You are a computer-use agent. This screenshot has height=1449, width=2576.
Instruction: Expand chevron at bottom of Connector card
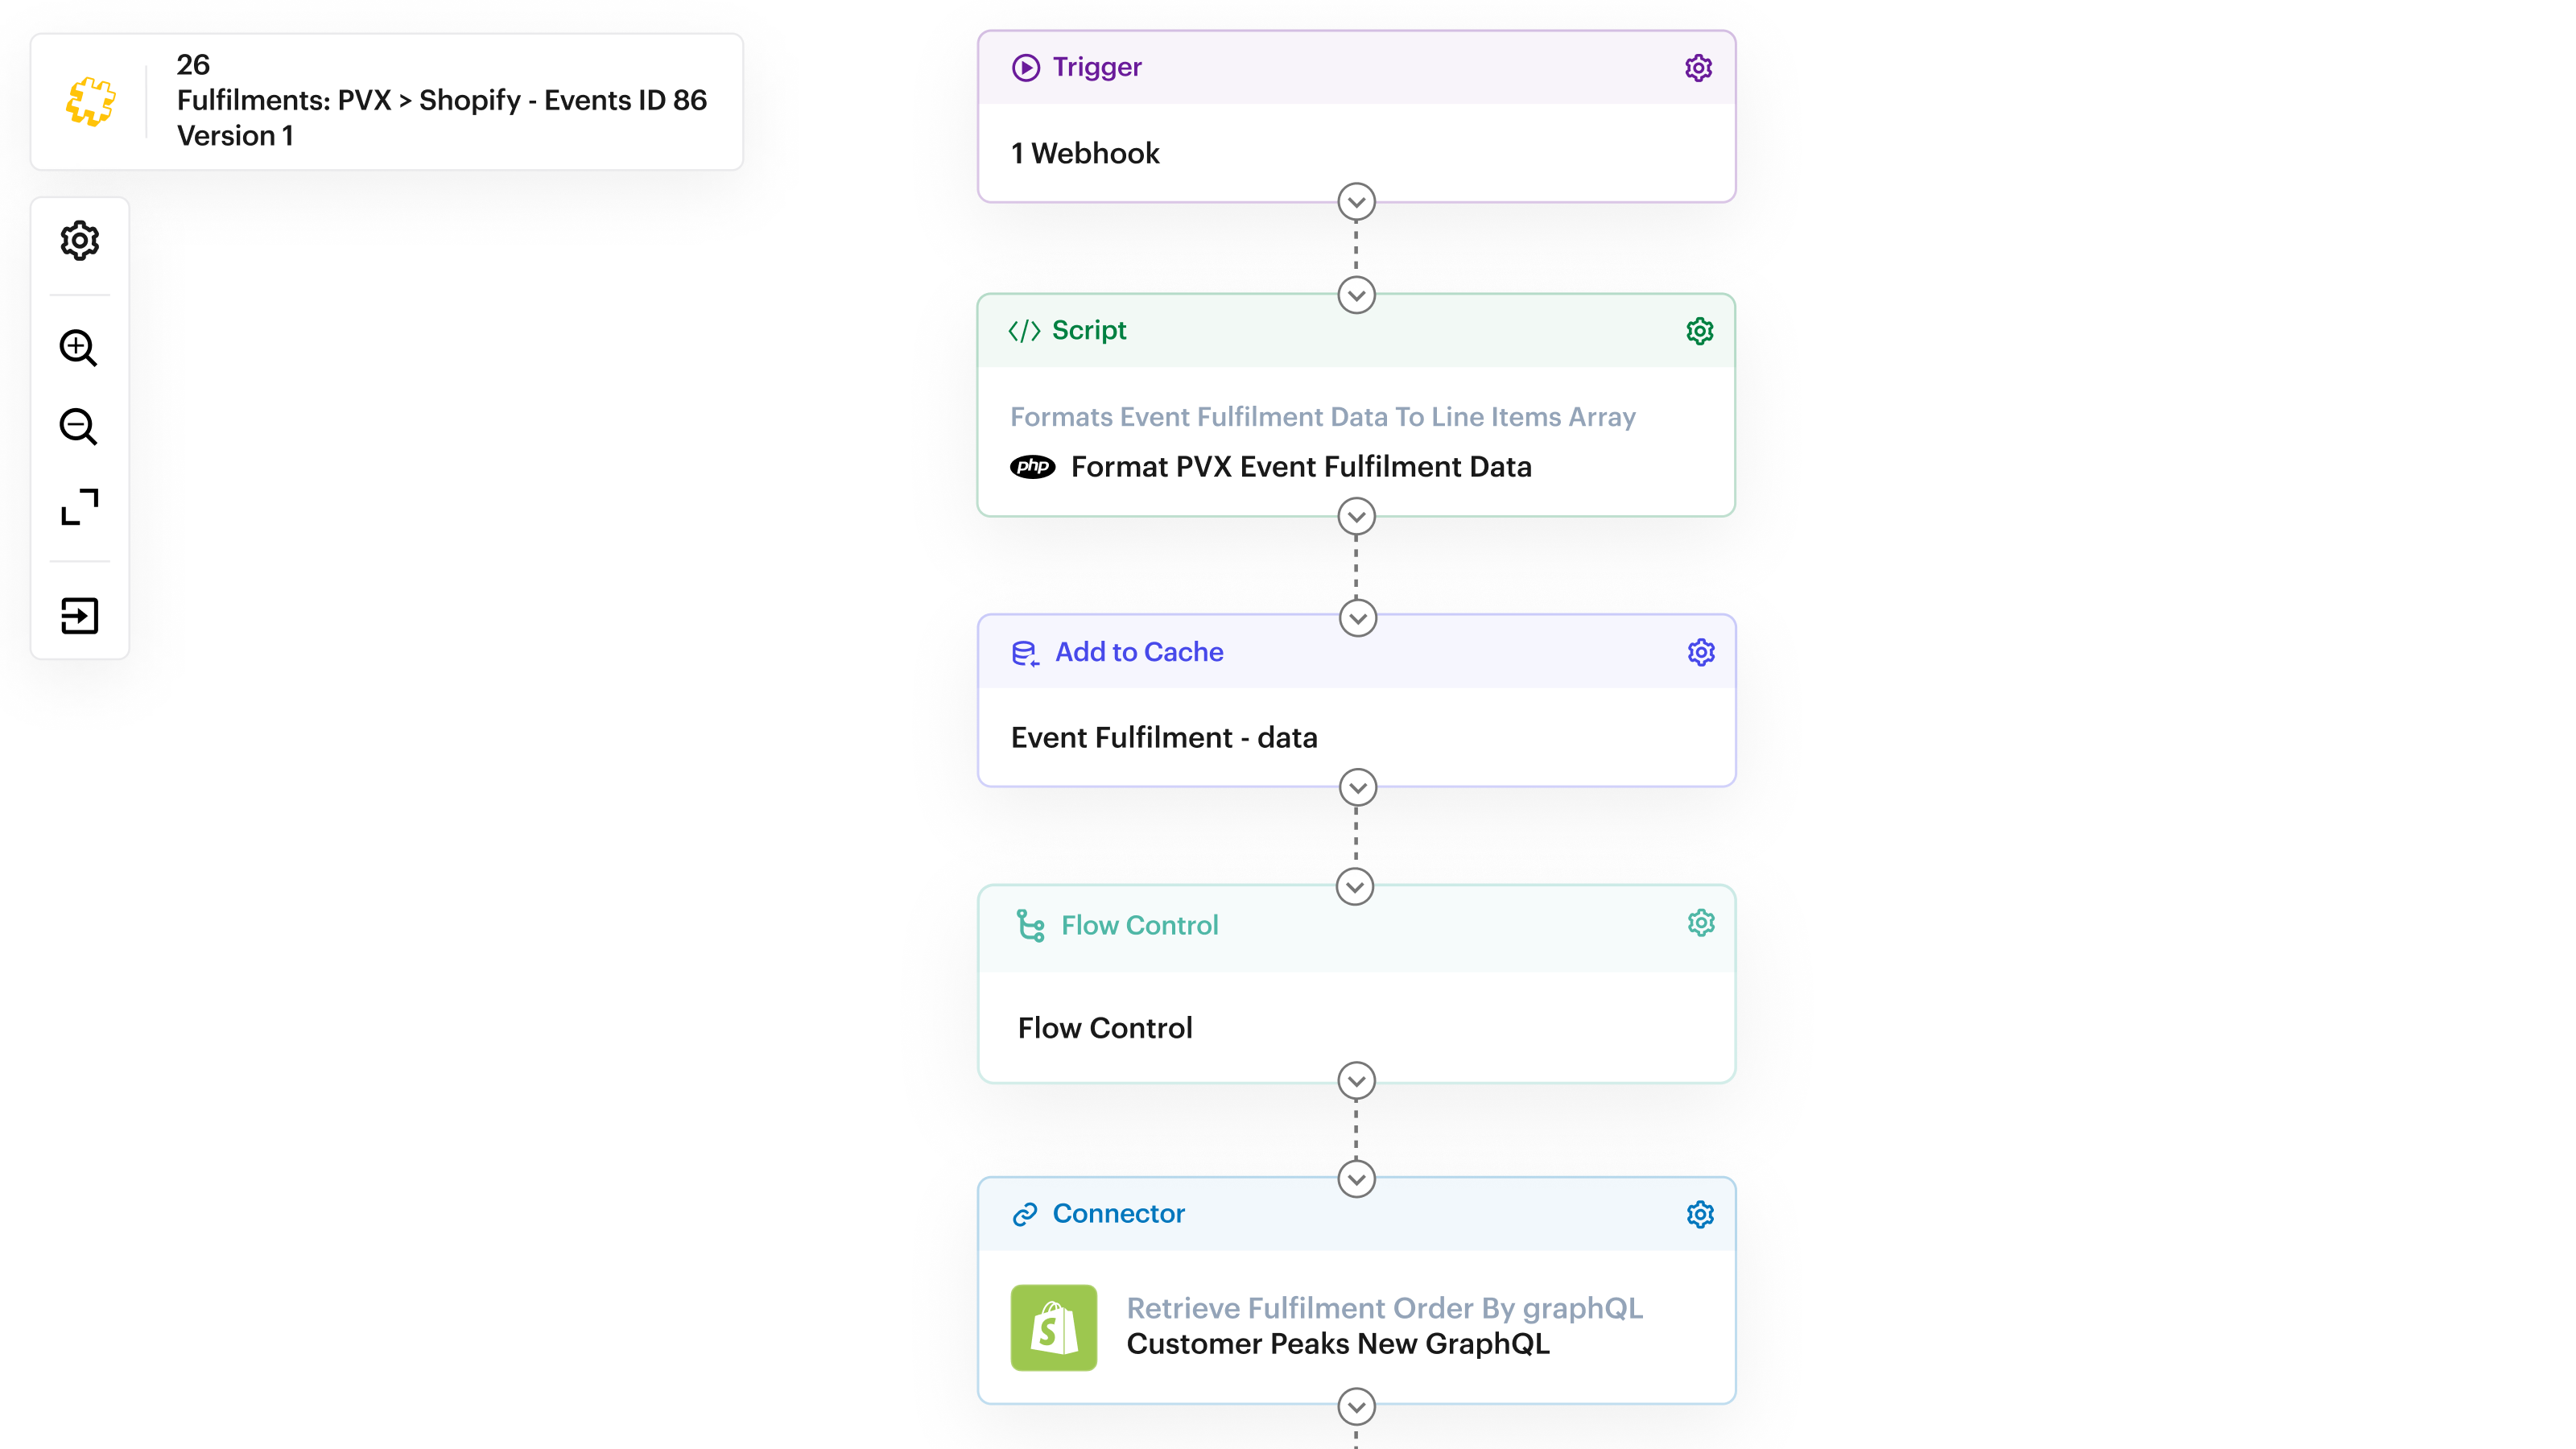click(x=1356, y=1407)
